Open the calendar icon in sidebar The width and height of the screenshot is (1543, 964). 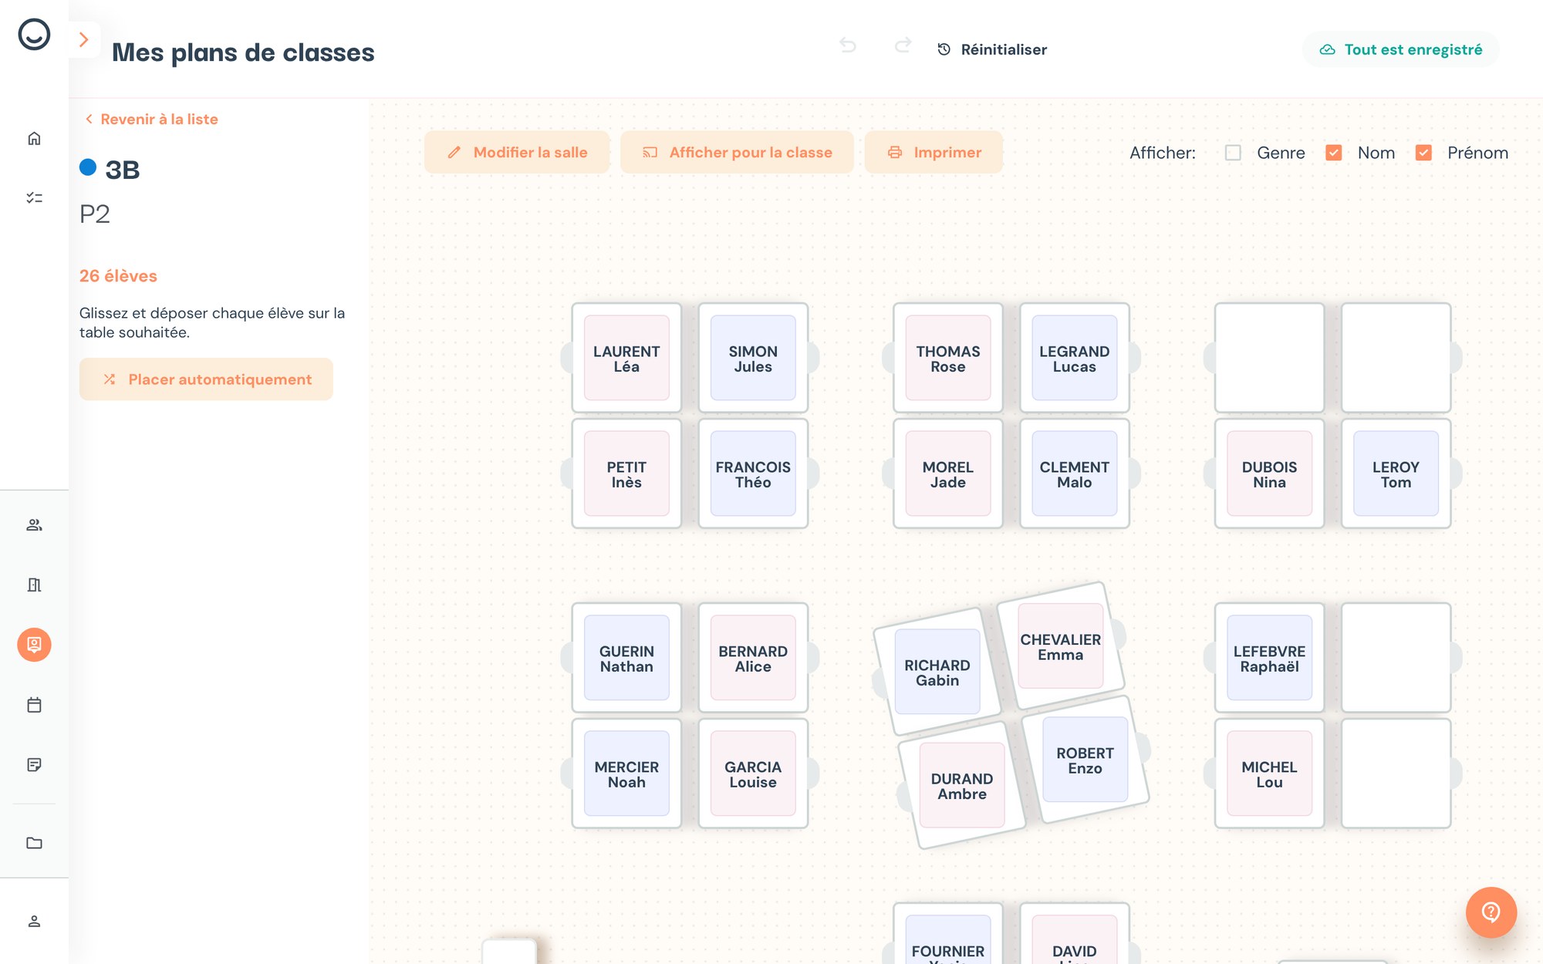click(34, 705)
